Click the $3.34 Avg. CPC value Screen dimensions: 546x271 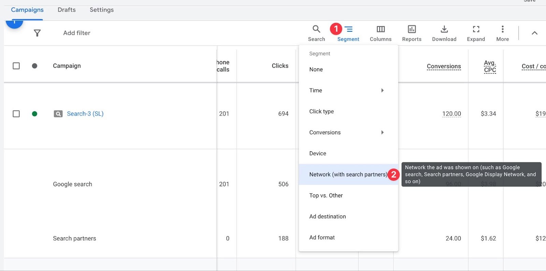pos(488,114)
